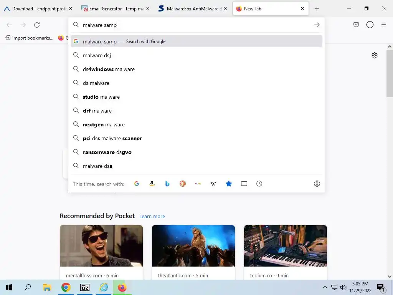Switch to Download endpoint protection tab

click(x=38, y=9)
